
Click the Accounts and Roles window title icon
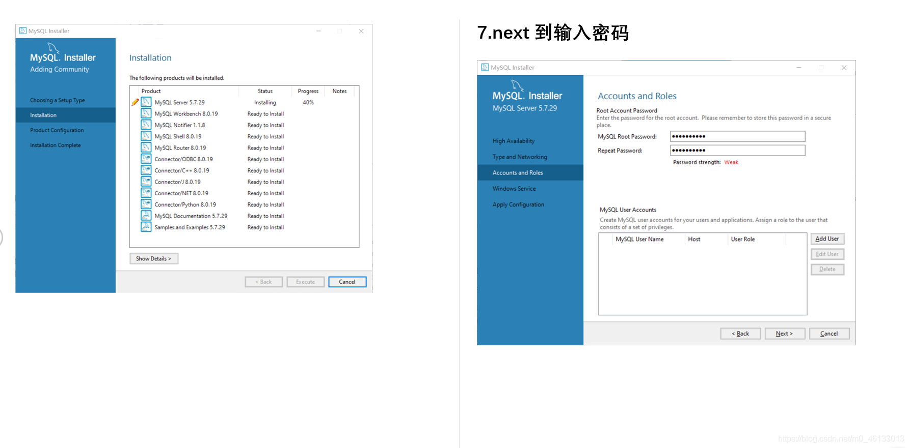pyautogui.click(x=485, y=67)
